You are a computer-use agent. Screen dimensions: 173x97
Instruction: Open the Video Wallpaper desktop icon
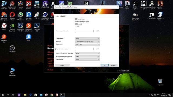tap(4, 5)
